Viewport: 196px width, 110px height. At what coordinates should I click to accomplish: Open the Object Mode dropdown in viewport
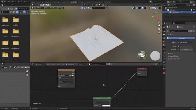coord(37,8)
